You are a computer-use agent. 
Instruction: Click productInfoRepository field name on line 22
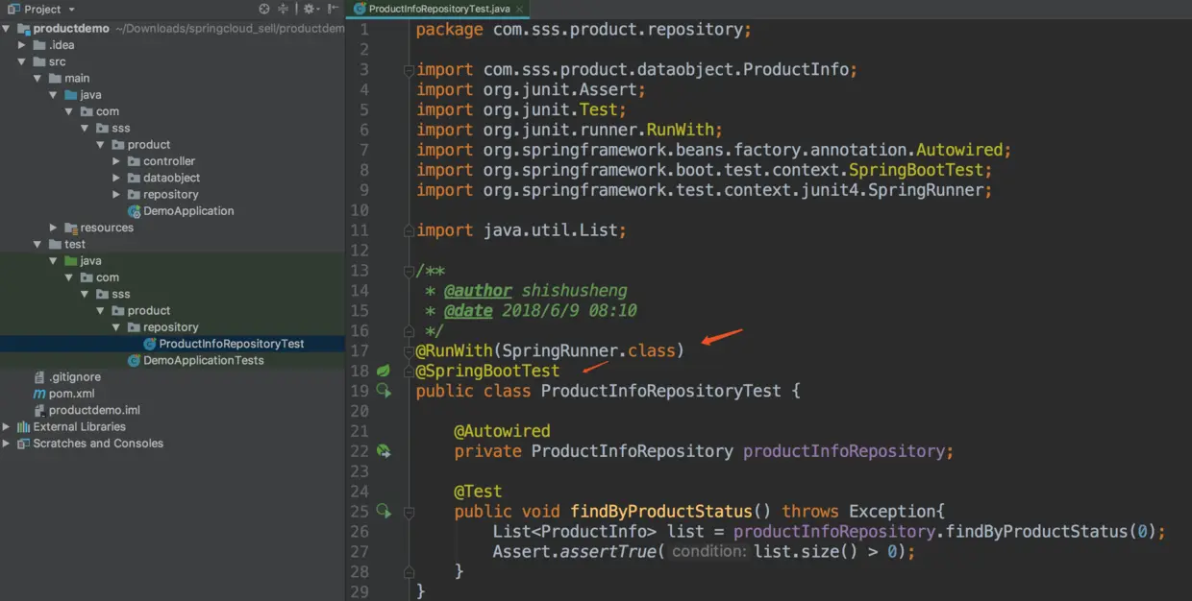pyautogui.click(x=844, y=451)
